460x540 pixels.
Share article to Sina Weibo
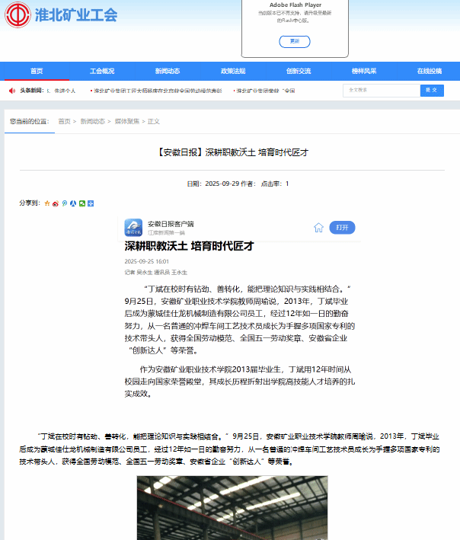[56, 203]
